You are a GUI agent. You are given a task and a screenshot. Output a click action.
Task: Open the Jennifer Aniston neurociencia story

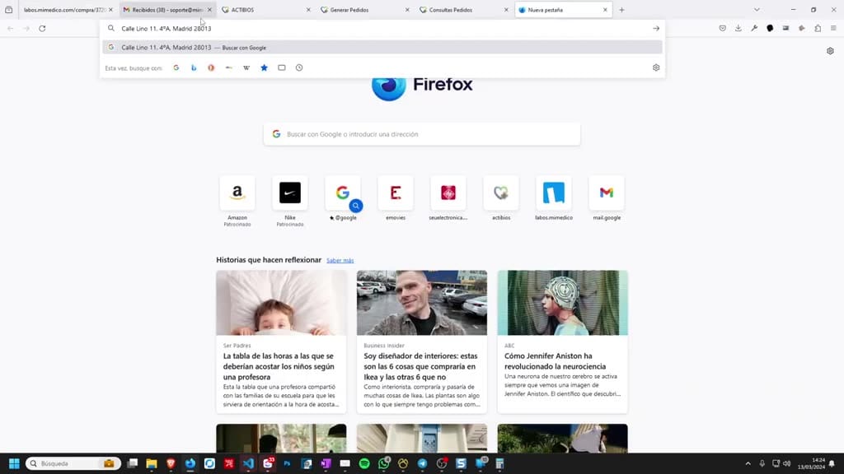click(562, 342)
